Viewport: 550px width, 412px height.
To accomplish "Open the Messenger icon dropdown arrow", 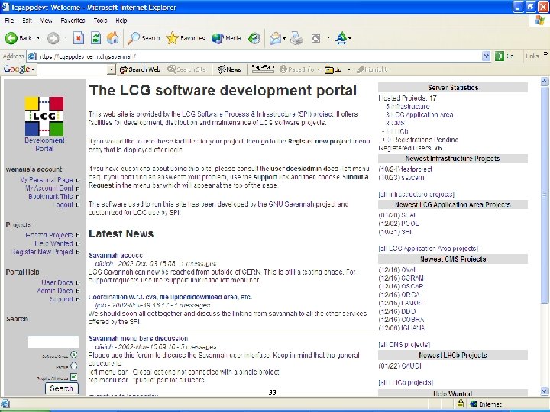I will [x=350, y=38].
